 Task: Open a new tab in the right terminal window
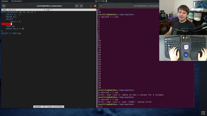[x=101, y=6]
